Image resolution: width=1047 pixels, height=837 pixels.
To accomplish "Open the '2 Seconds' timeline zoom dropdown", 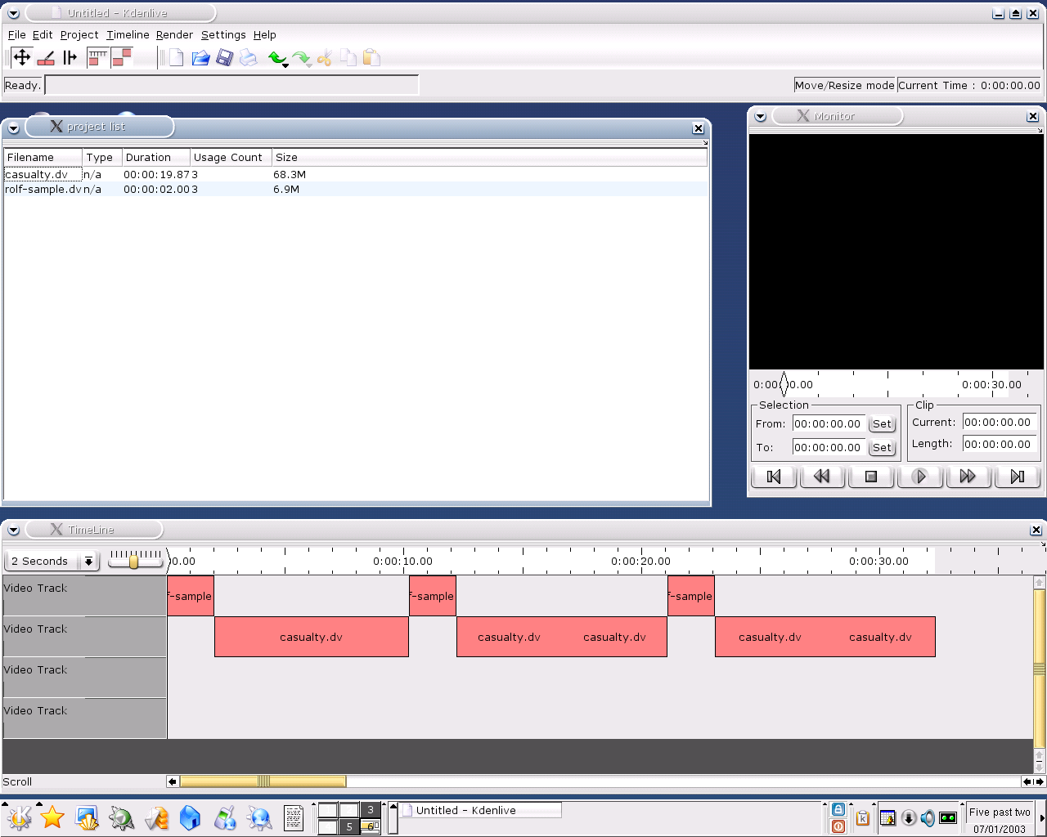I will pos(88,562).
